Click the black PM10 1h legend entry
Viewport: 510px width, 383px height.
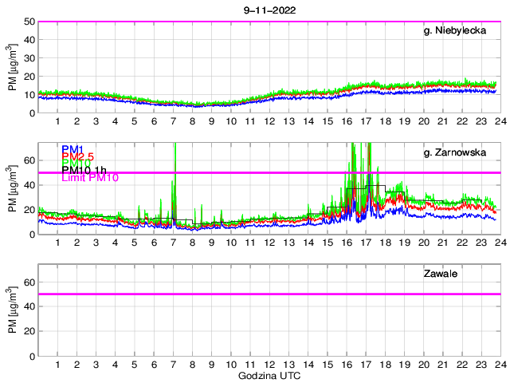(84, 171)
